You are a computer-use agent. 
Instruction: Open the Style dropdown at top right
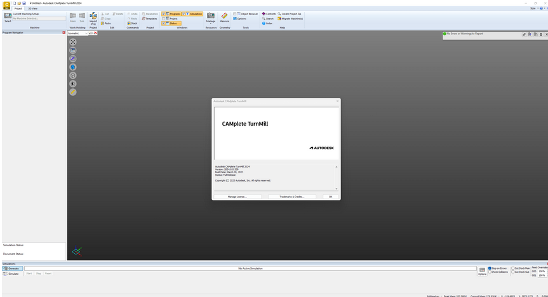(534, 8)
